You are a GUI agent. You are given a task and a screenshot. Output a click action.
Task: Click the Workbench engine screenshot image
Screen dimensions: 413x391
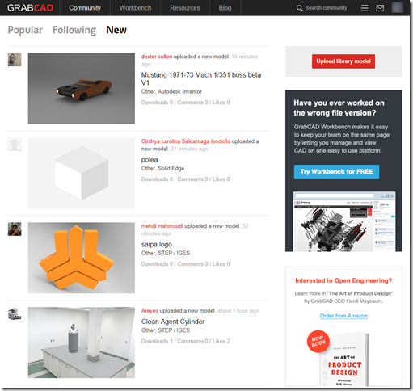[344, 221]
